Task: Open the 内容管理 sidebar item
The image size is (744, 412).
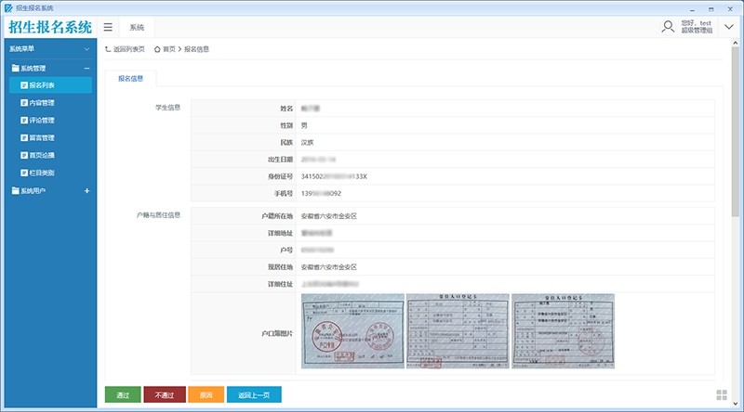Action: click(x=37, y=103)
